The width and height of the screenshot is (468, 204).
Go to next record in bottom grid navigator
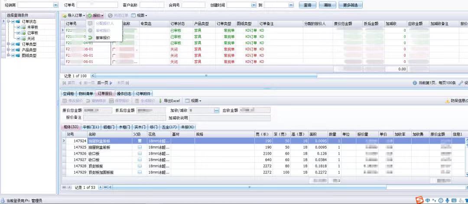tap(100, 187)
